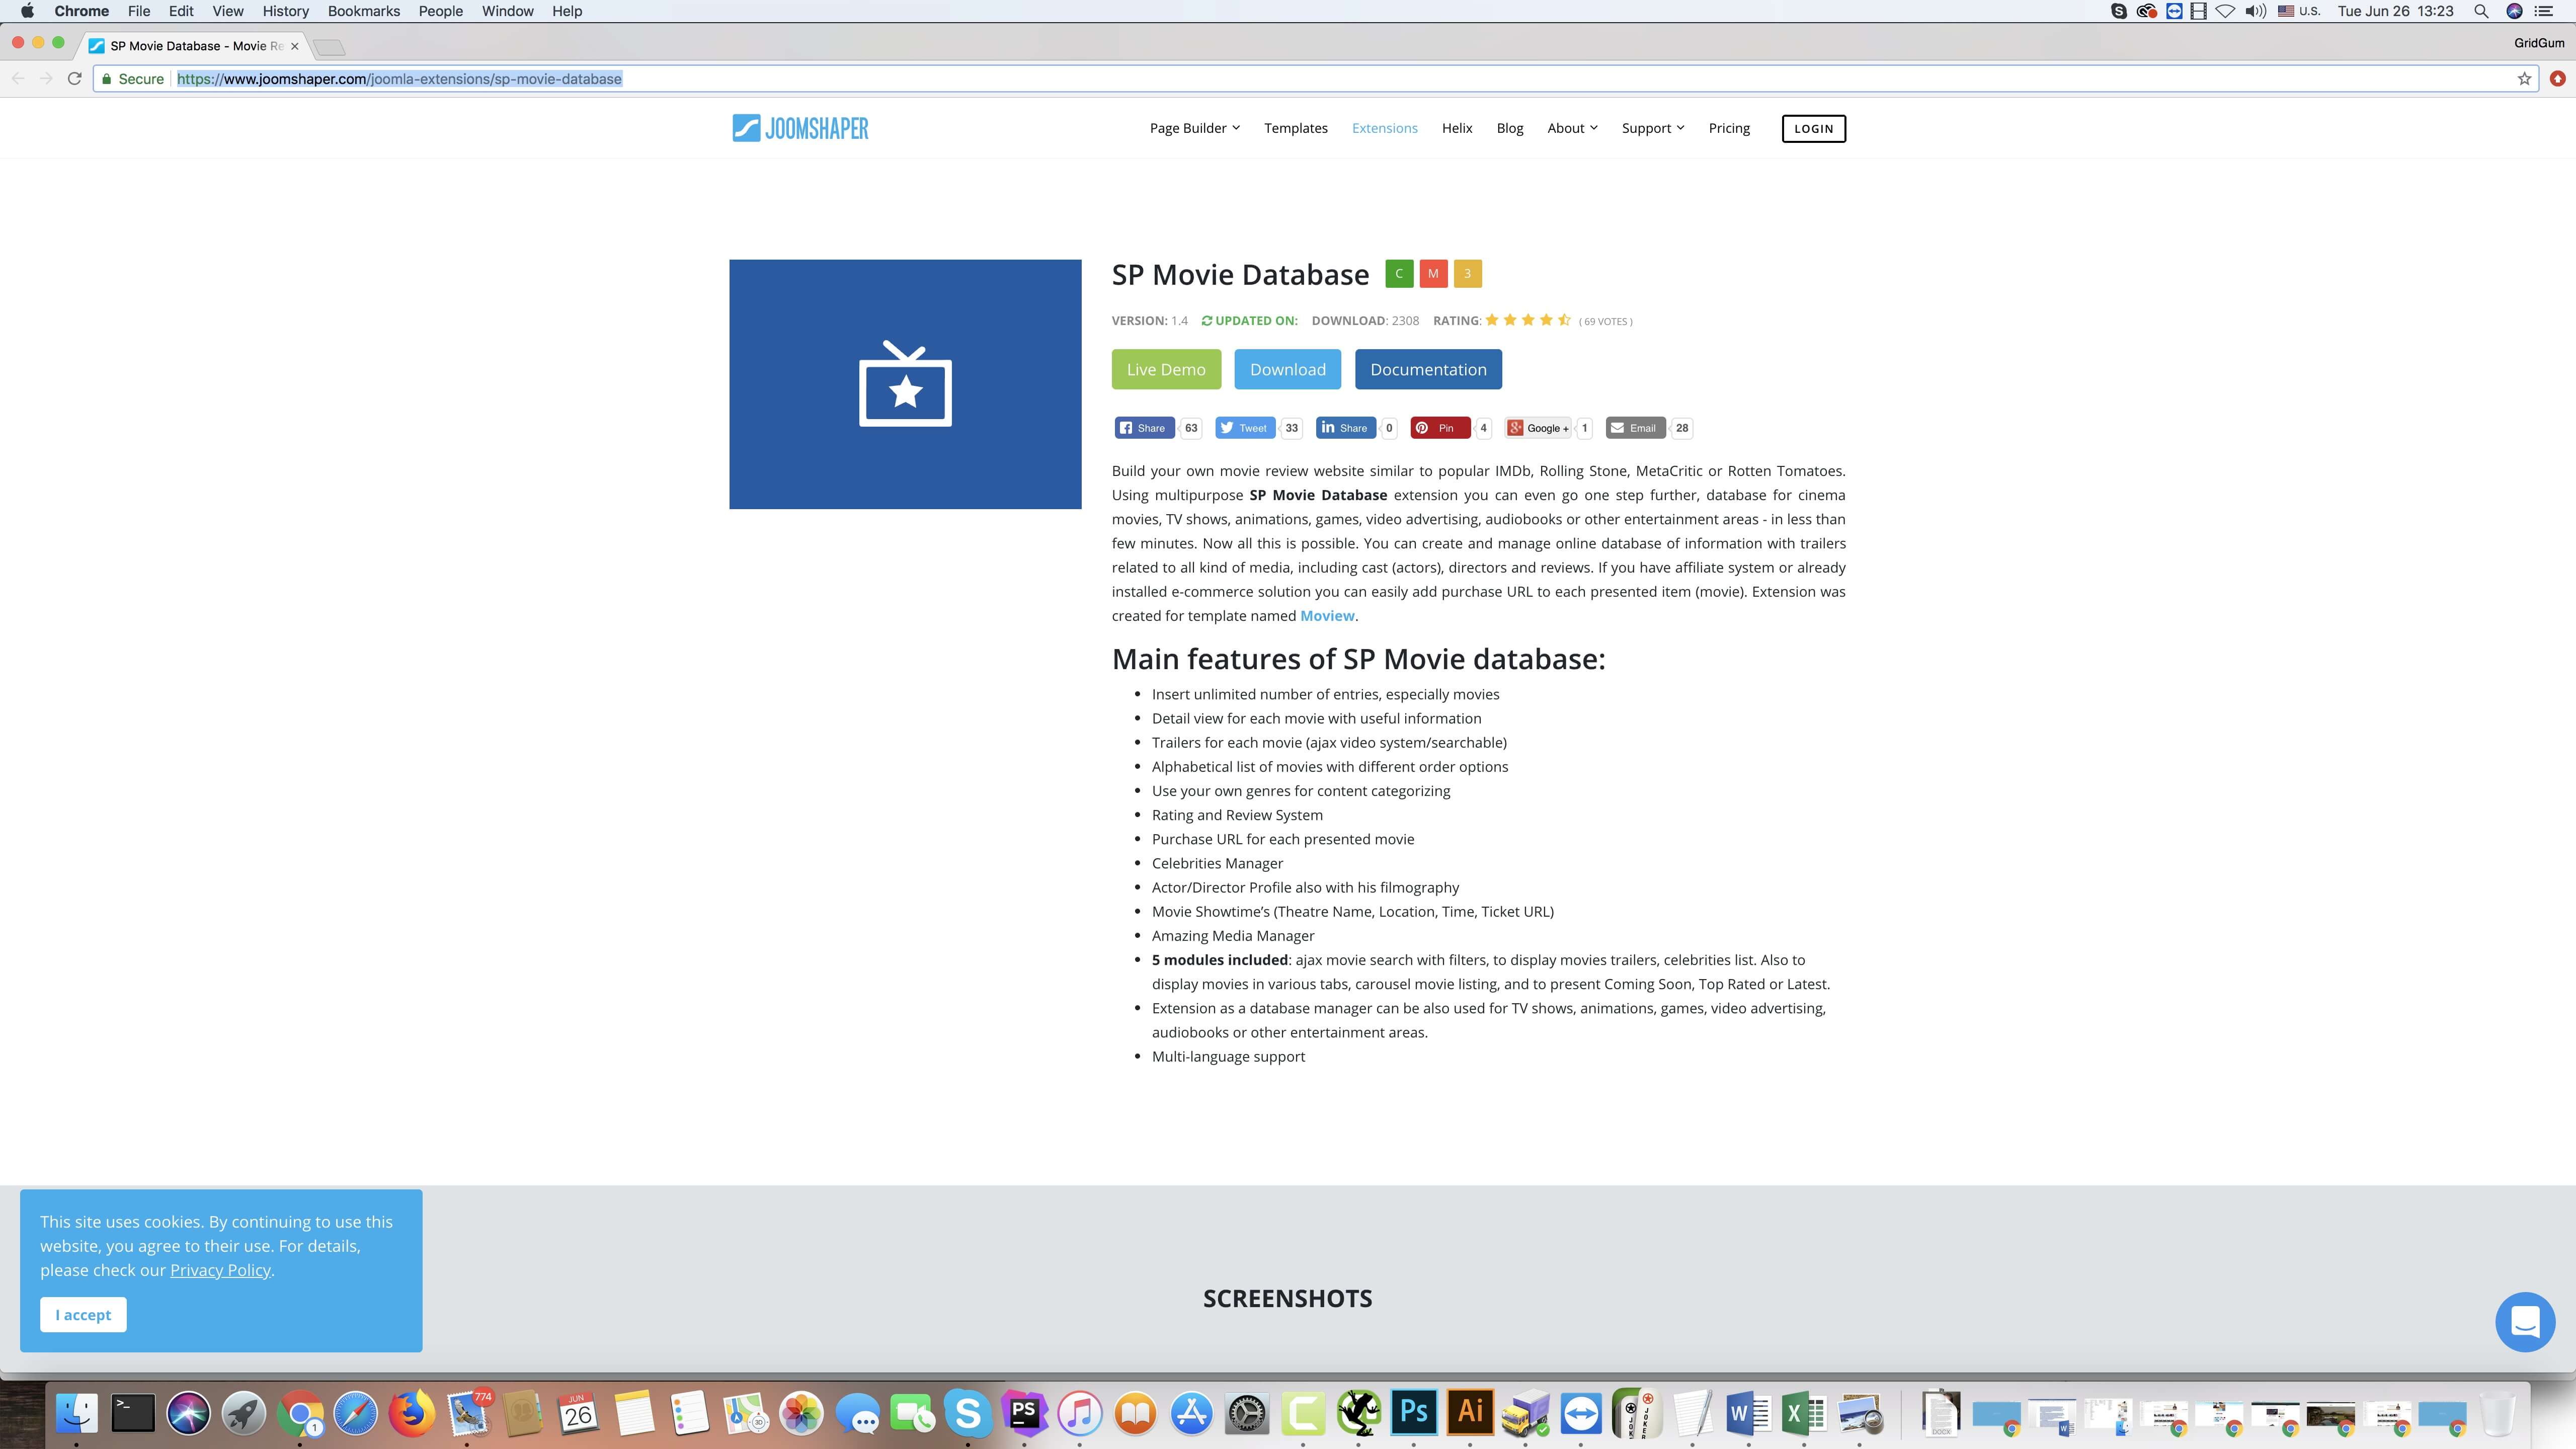Open the Live Demo

[x=1166, y=369]
